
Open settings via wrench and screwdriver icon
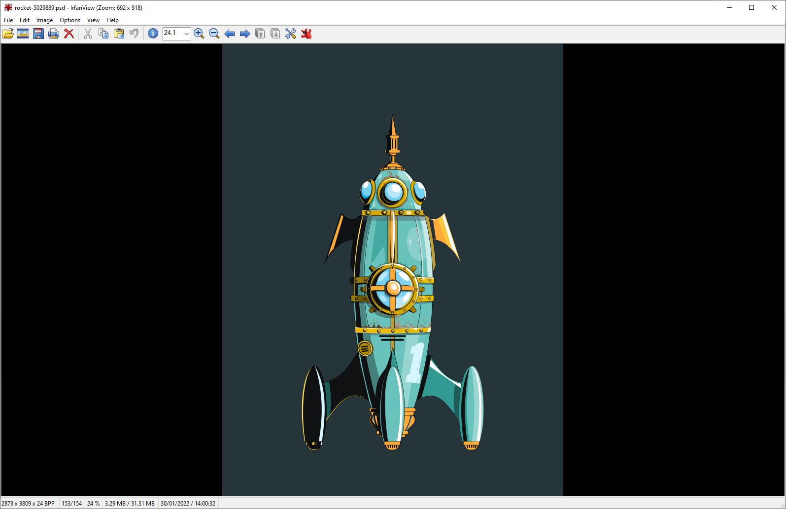pyautogui.click(x=291, y=34)
